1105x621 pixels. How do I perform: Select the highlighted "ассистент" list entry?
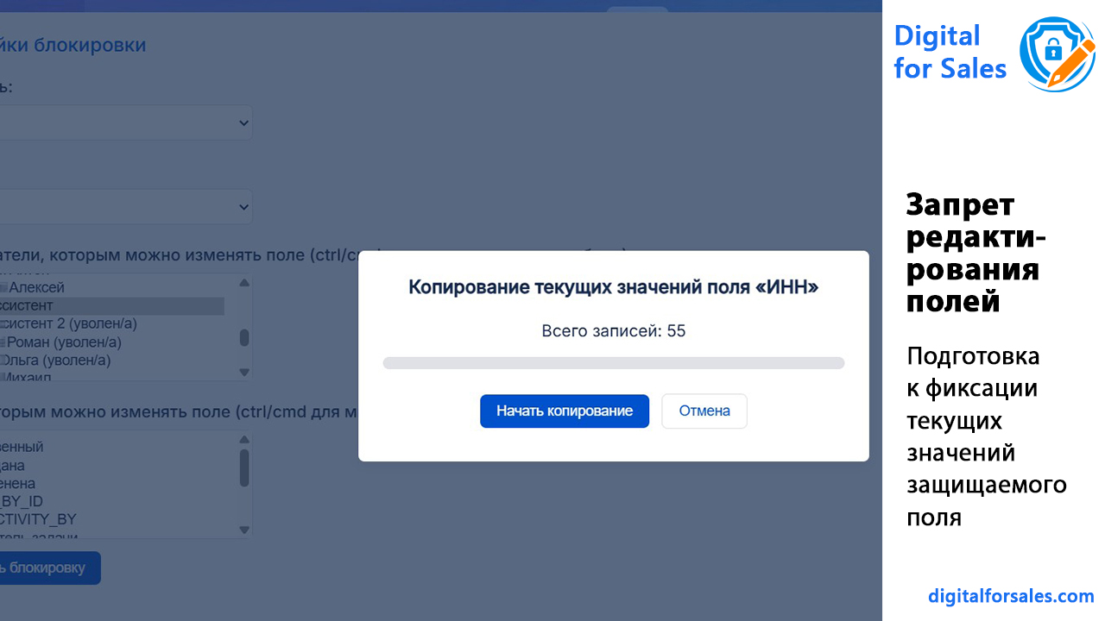[x=30, y=305]
